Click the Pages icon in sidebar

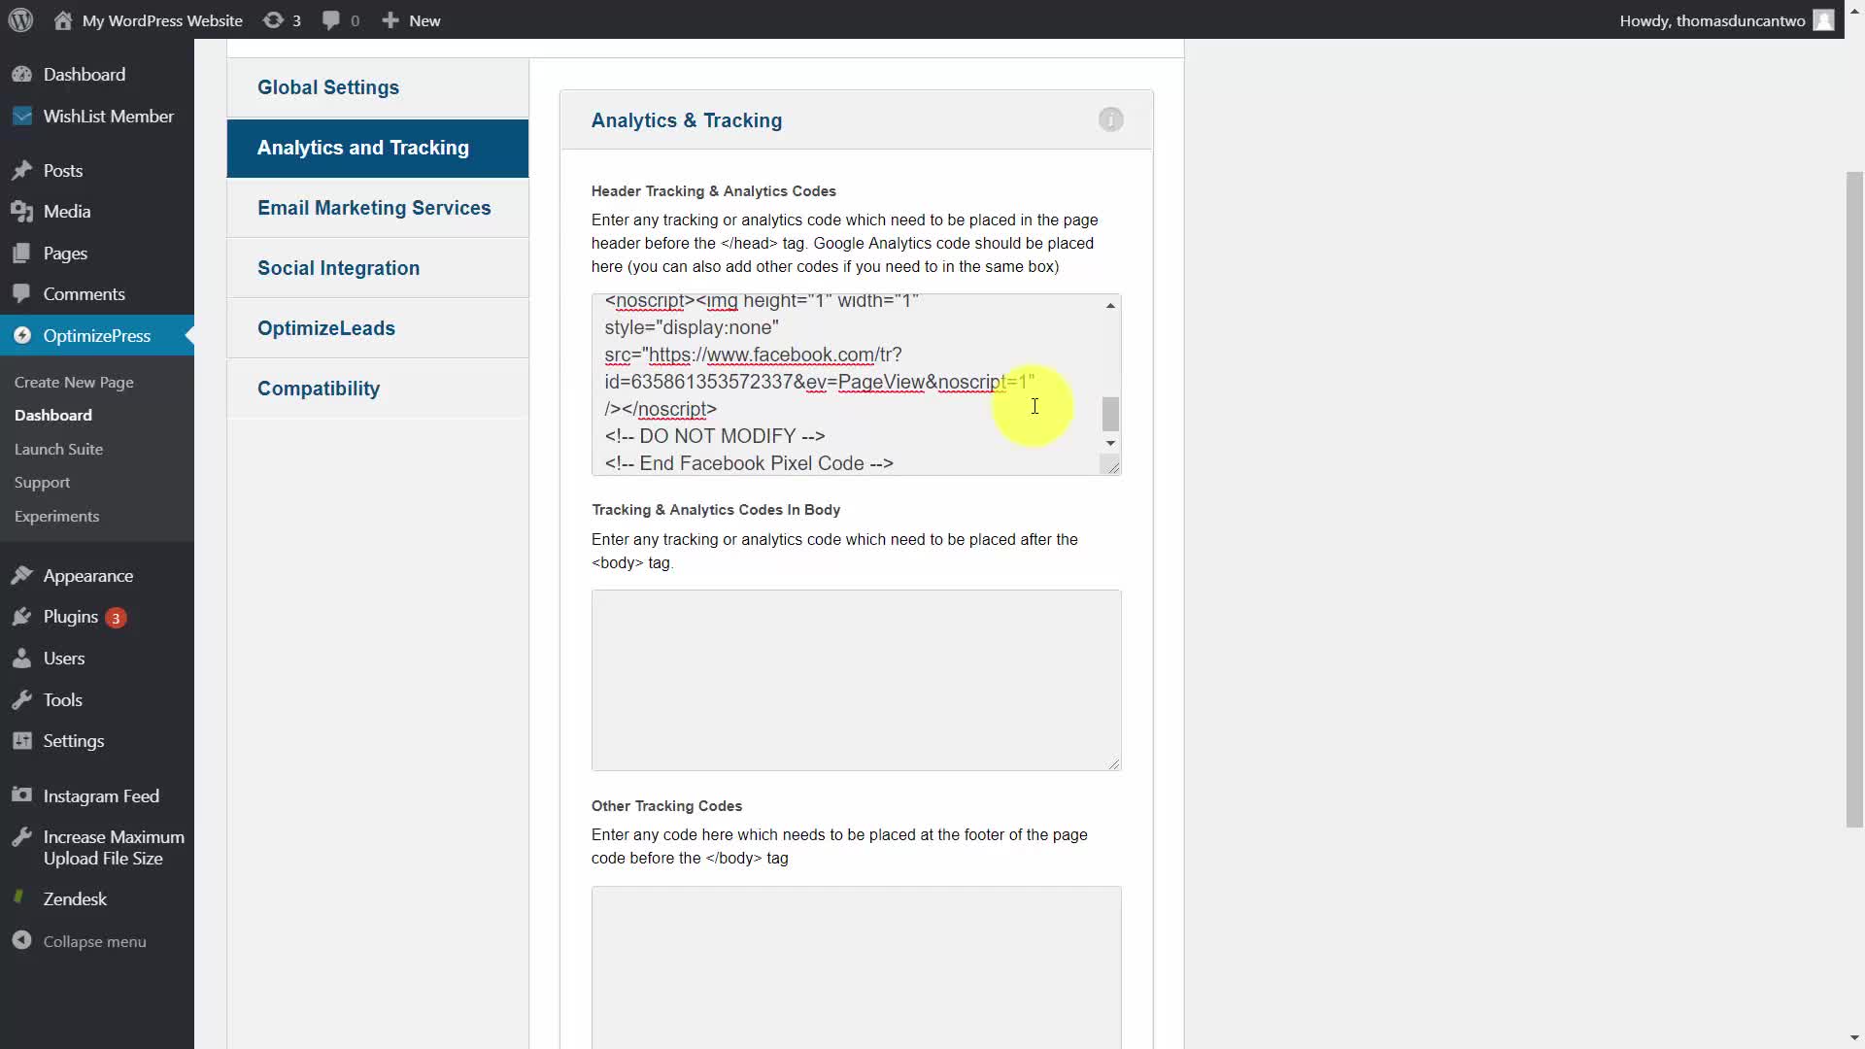coord(21,254)
